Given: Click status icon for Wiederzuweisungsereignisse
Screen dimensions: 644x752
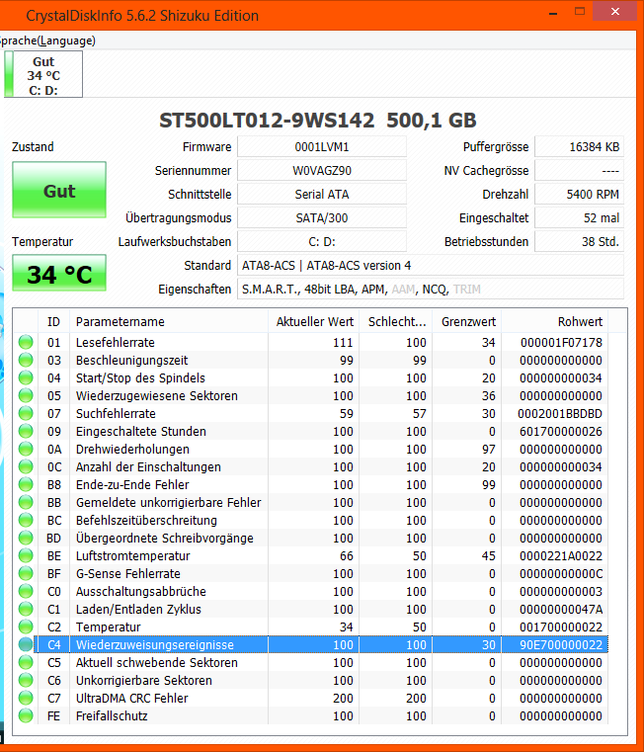Looking at the screenshot, I should pos(26,644).
